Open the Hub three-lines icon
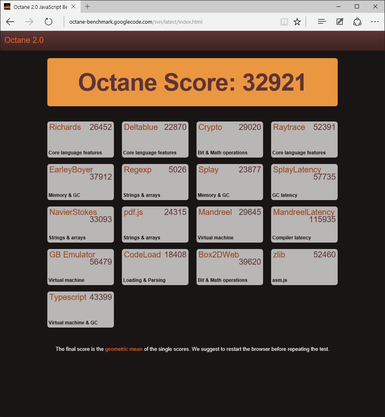Viewport: 385px width, 417px height. (322, 22)
